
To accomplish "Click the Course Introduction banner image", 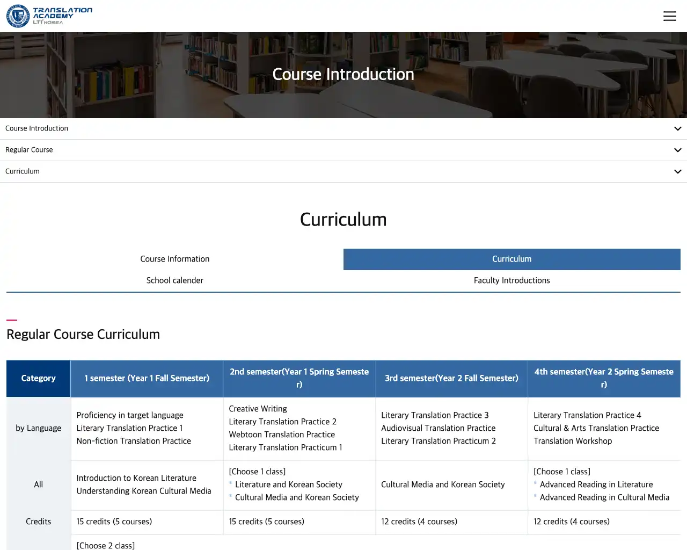I will point(343,75).
